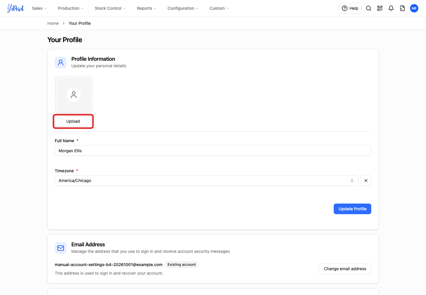426x295 pixels.
Task: Open the QR code scanner icon
Action: pyautogui.click(x=380, y=8)
